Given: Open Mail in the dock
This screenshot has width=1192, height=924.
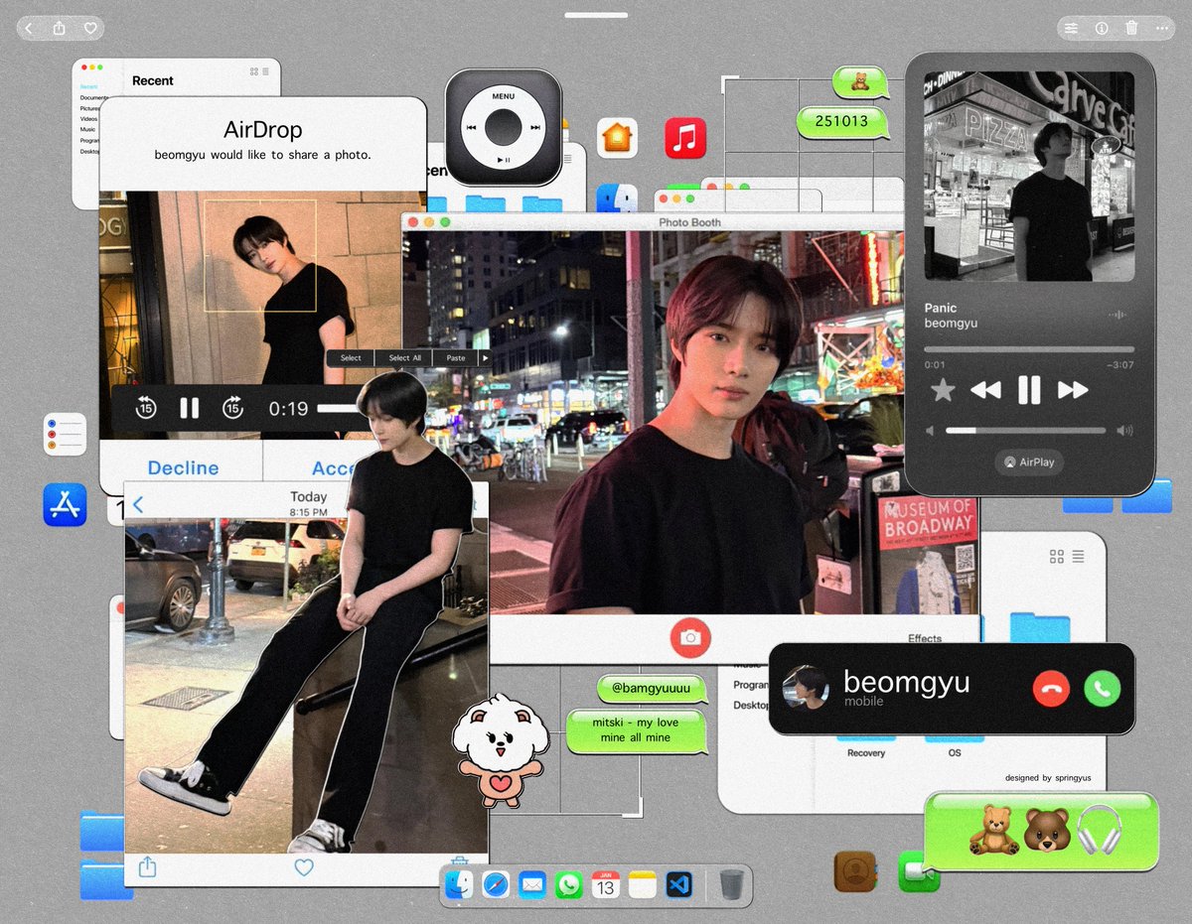Looking at the screenshot, I should (532, 884).
